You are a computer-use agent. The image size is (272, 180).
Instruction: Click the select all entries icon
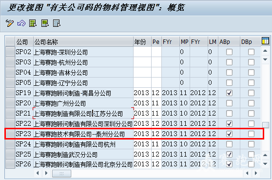[x=33, y=23]
